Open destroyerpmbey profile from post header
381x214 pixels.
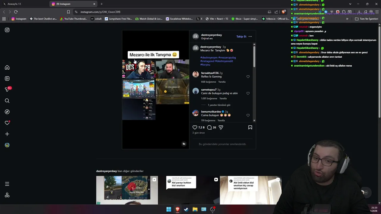[x=211, y=35]
